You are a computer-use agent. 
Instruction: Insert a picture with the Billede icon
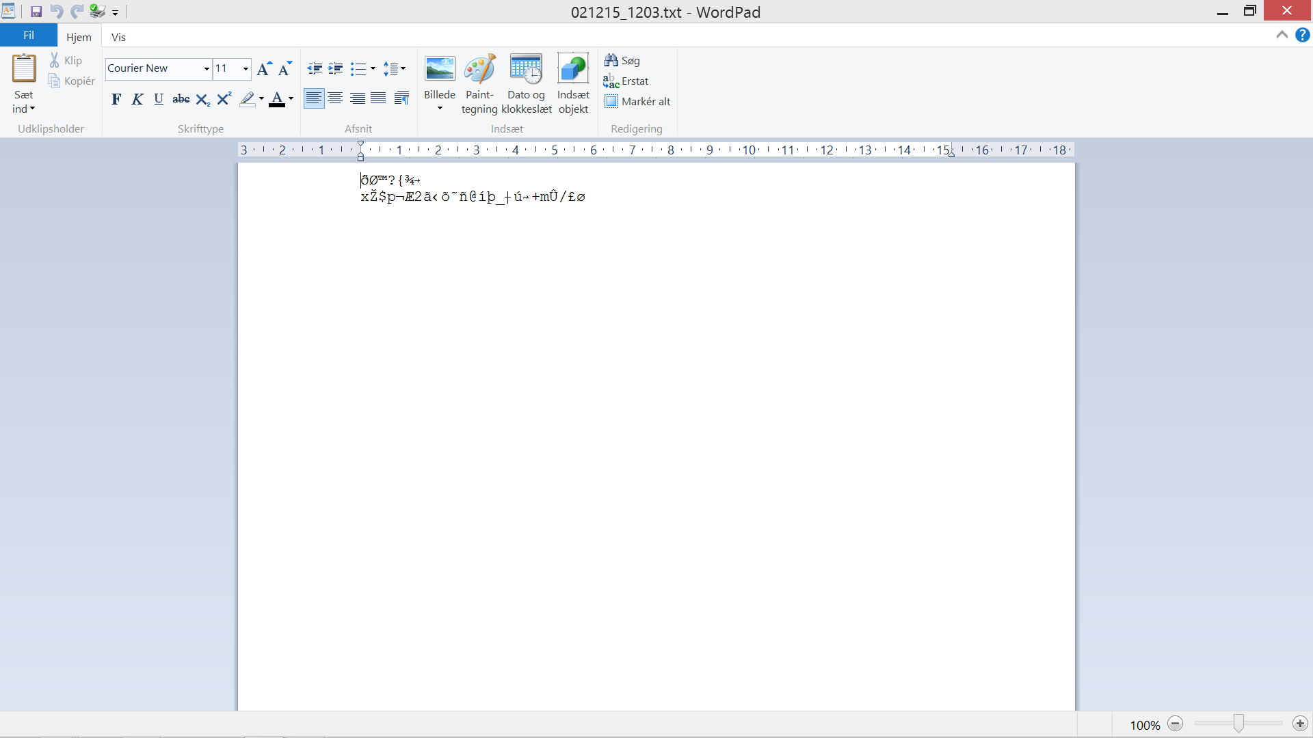(440, 70)
